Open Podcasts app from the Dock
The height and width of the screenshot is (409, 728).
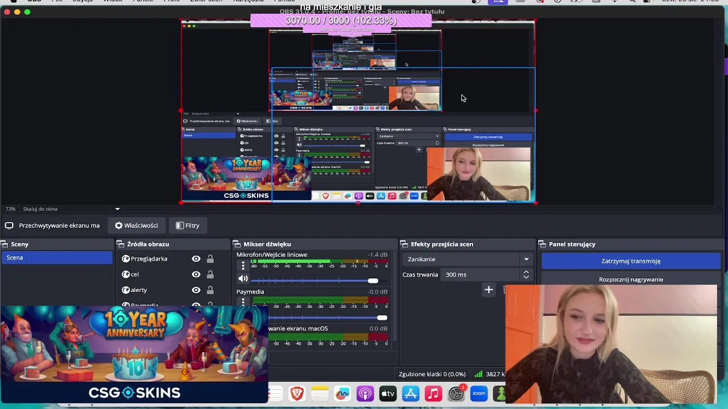pos(365,393)
